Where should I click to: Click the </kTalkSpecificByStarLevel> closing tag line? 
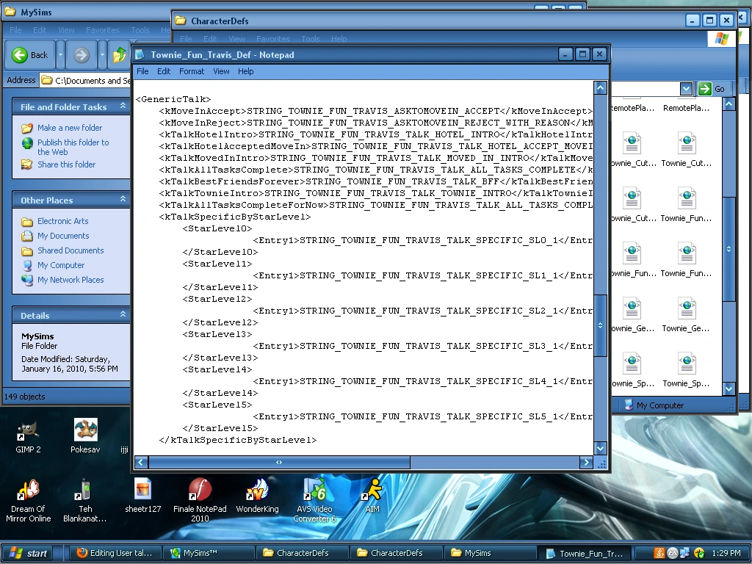(238, 440)
